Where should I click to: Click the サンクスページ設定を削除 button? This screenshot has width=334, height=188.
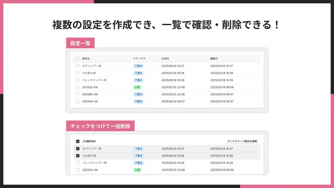click(x=242, y=141)
